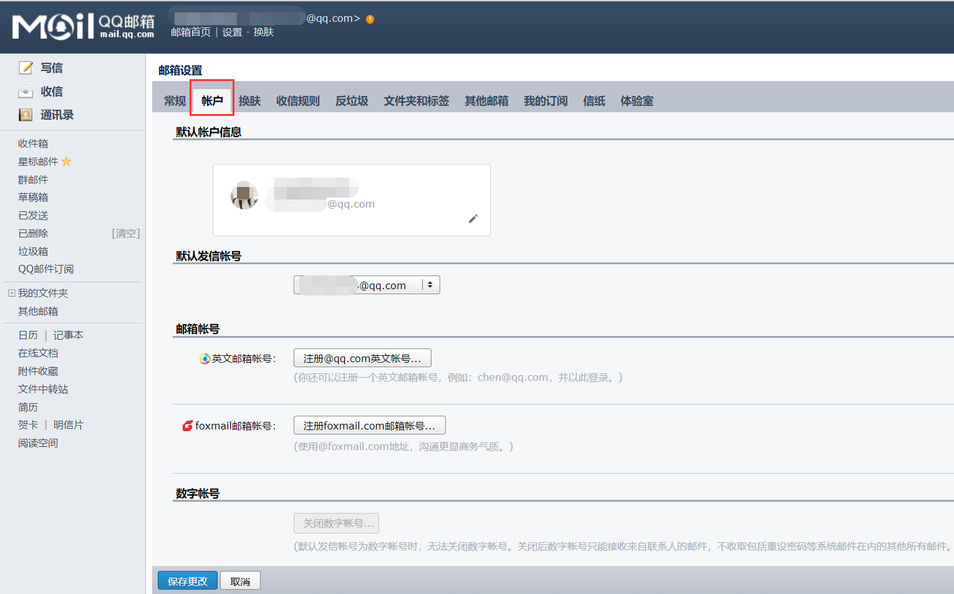The width and height of the screenshot is (954, 594).
Task: Open 通讯录 contacts book icon
Action: 26,115
